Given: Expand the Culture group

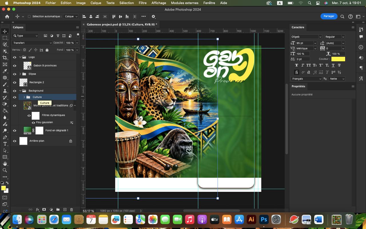Looking at the screenshot, I should click(x=24, y=97).
